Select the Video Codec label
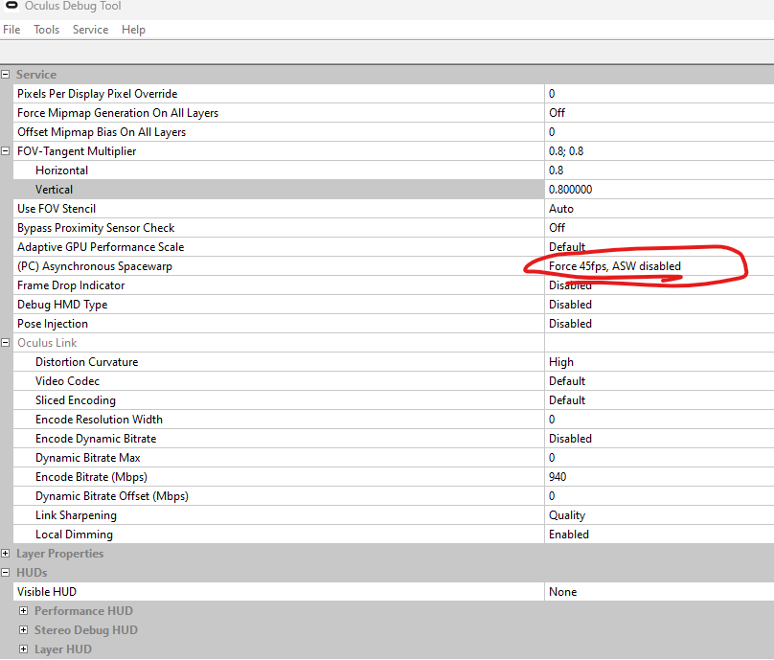The width and height of the screenshot is (774, 660). tap(67, 381)
